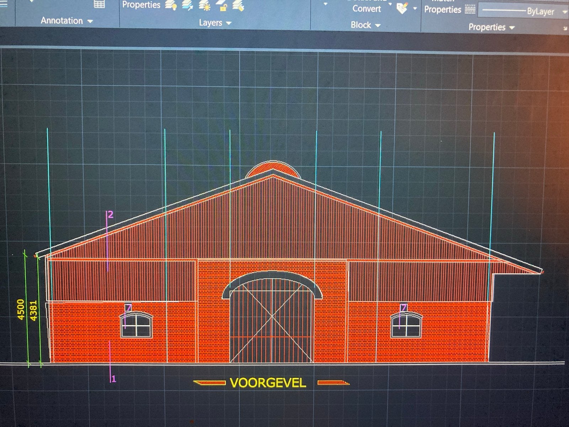The image size is (569, 427).
Task: Open the Edit Attributes tag icon
Action: (402, 8)
